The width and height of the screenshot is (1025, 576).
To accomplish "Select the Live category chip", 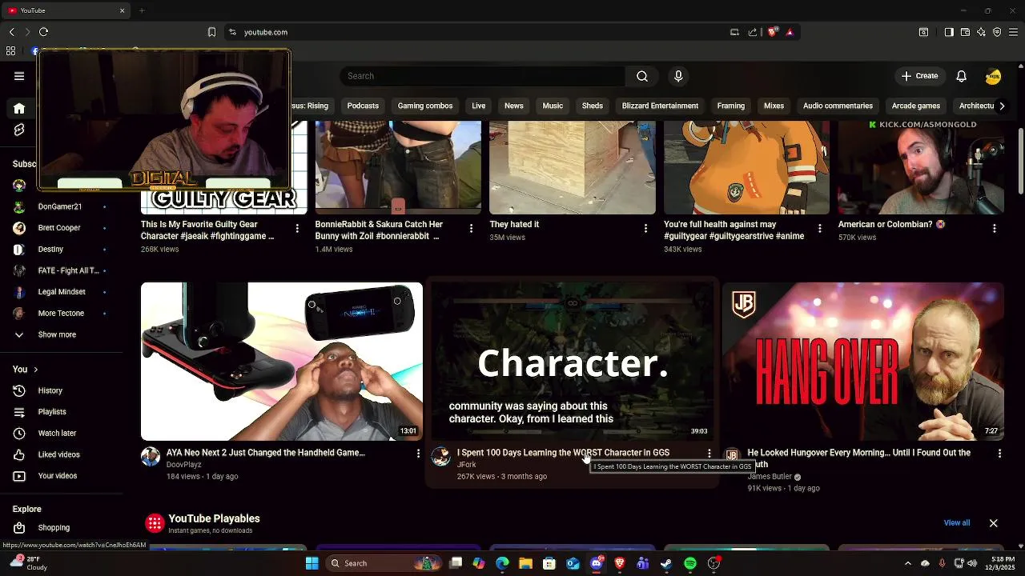I will pos(479,106).
